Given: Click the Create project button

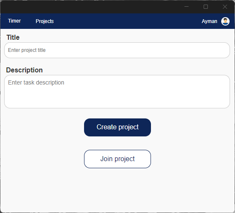Looking at the screenshot, I should (117, 127).
